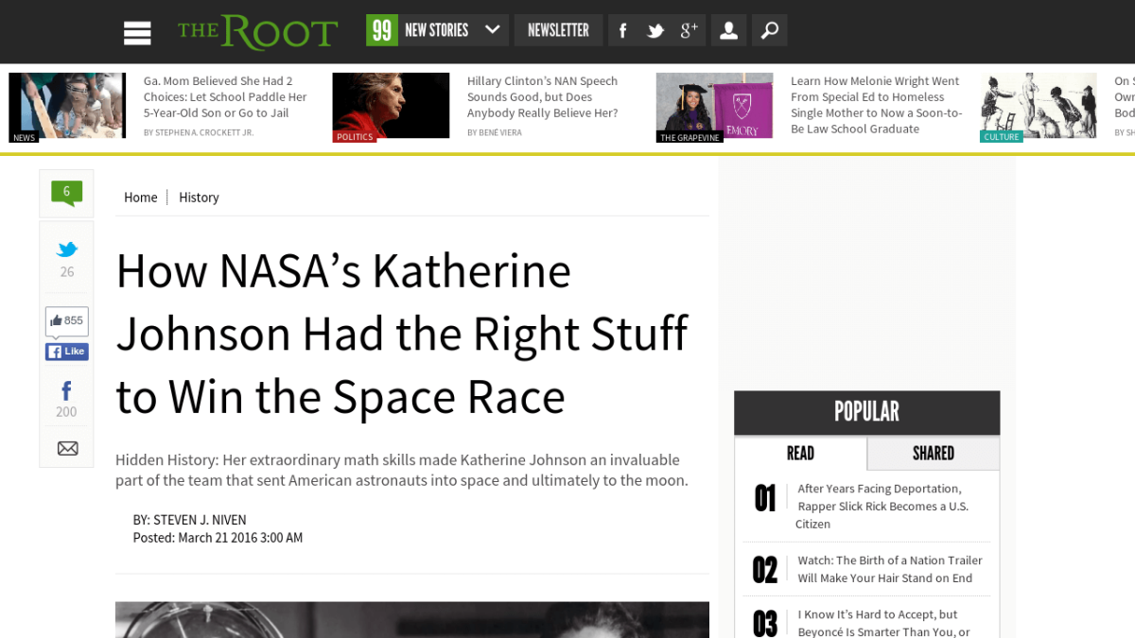Click the Twitter share icon showing 26 shares
The height and width of the screenshot is (638, 1135).
point(66,257)
